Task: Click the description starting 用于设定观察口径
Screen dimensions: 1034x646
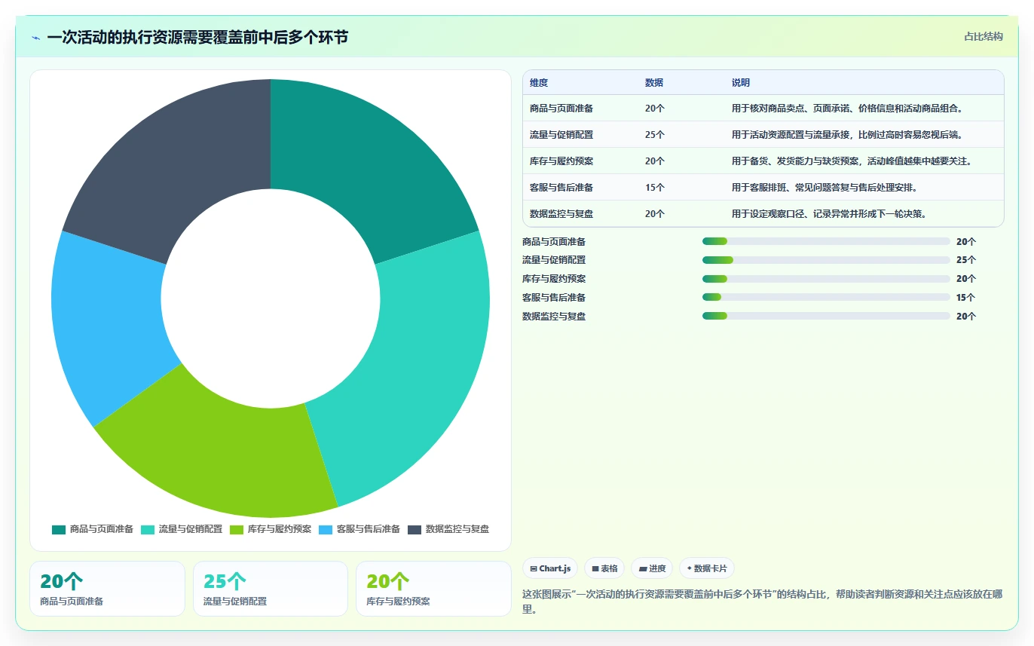Action: point(828,214)
